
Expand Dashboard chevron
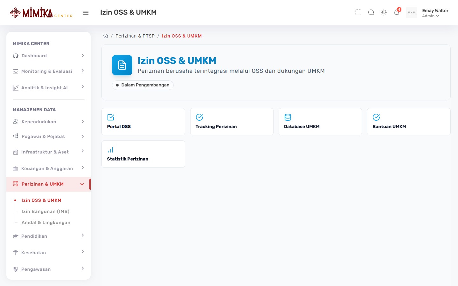click(83, 56)
